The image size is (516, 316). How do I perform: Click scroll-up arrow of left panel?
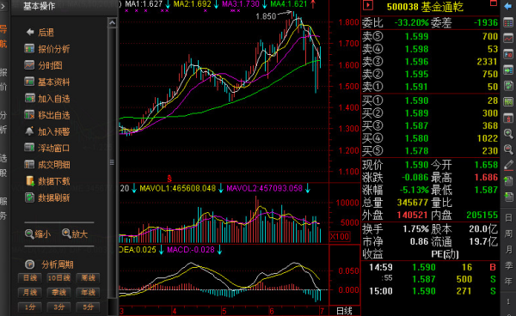(112, 23)
